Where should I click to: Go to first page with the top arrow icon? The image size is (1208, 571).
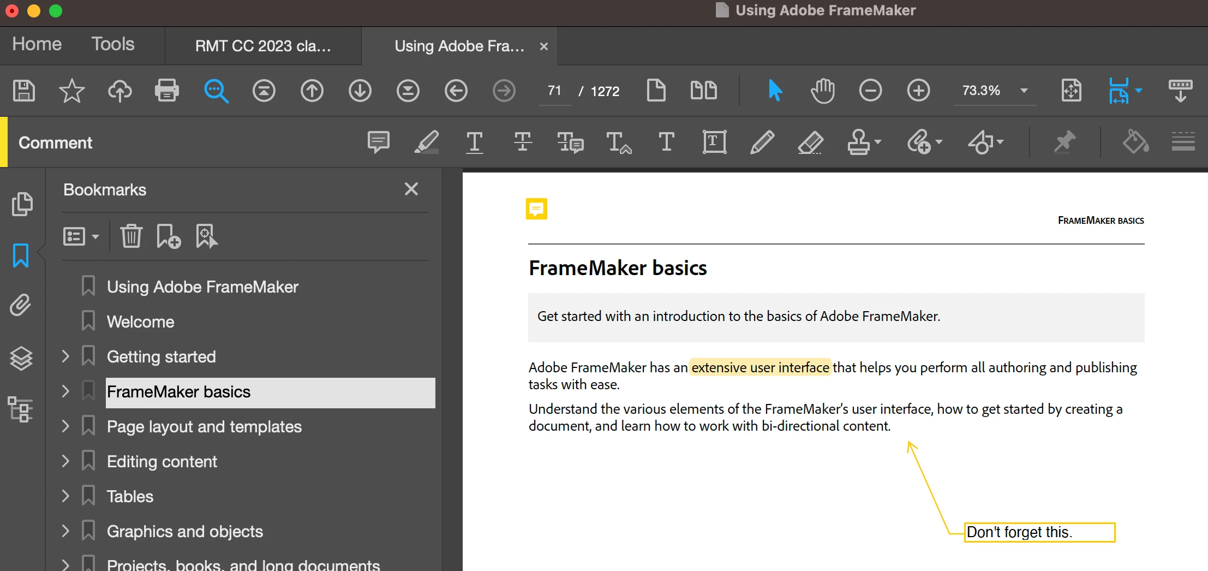click(264, 91)
